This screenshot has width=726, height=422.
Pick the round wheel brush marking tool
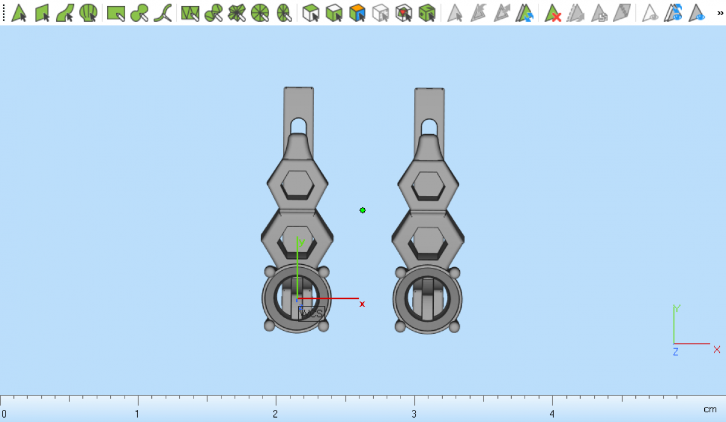(x=260, y=13)
